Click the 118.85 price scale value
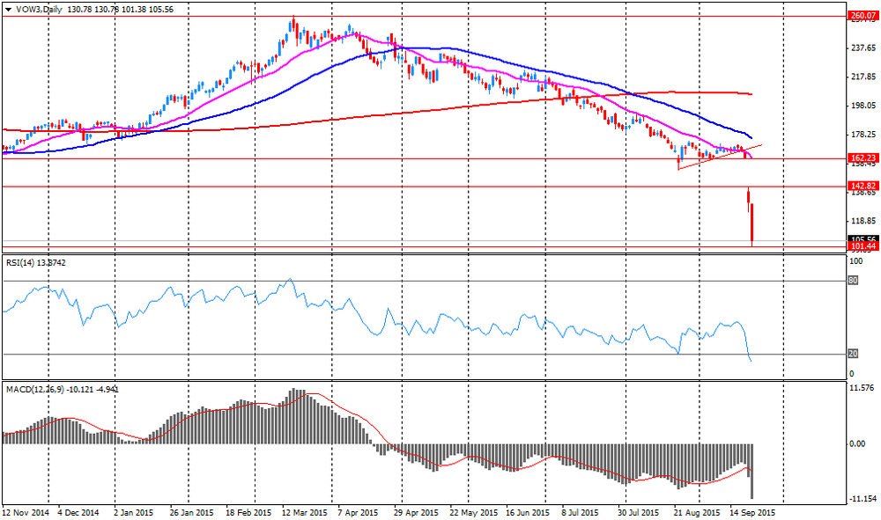 click(863, 221)
